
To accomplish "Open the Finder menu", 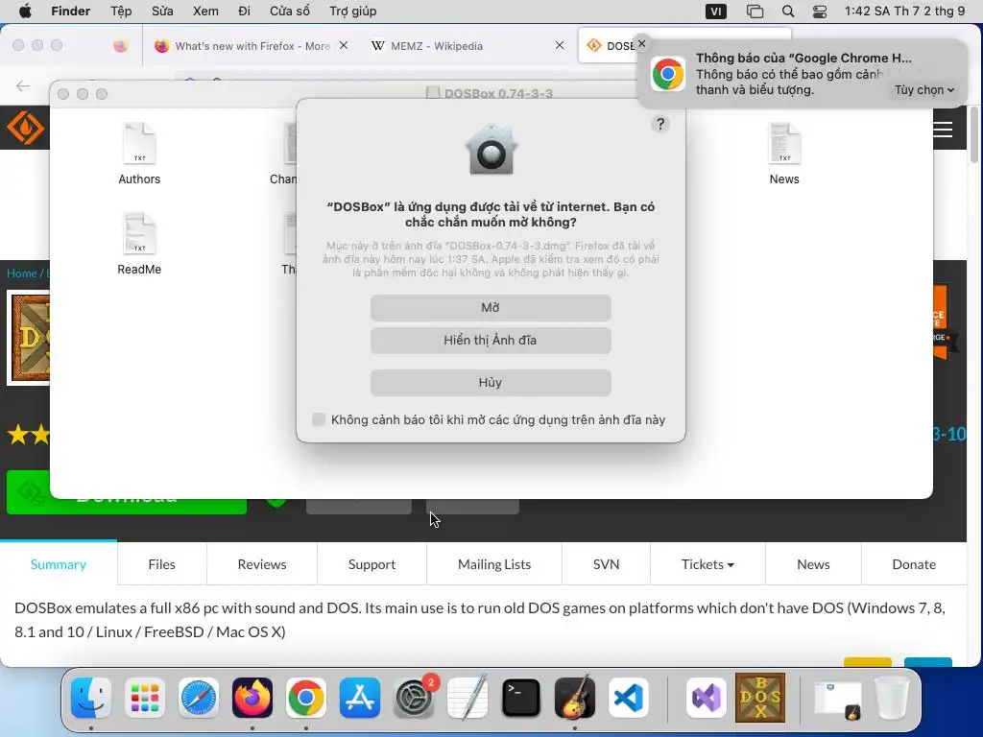I will pos(70,12).
